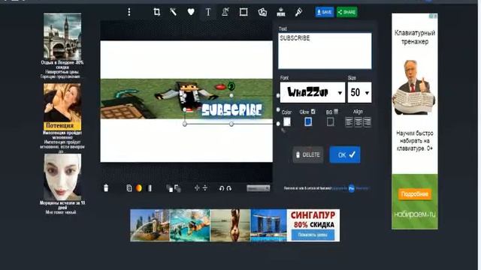The height and width of the screenshot is (270, 481).
Task: Click the blue SAVE button
Action: click(x=325, y=12)
